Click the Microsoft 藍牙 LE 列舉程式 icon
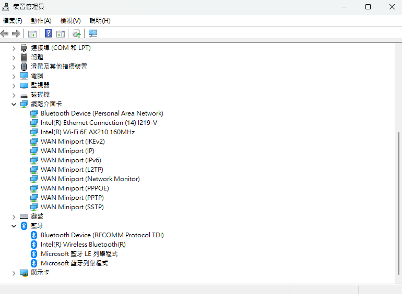402x294 pixels. tap(34, 254)
